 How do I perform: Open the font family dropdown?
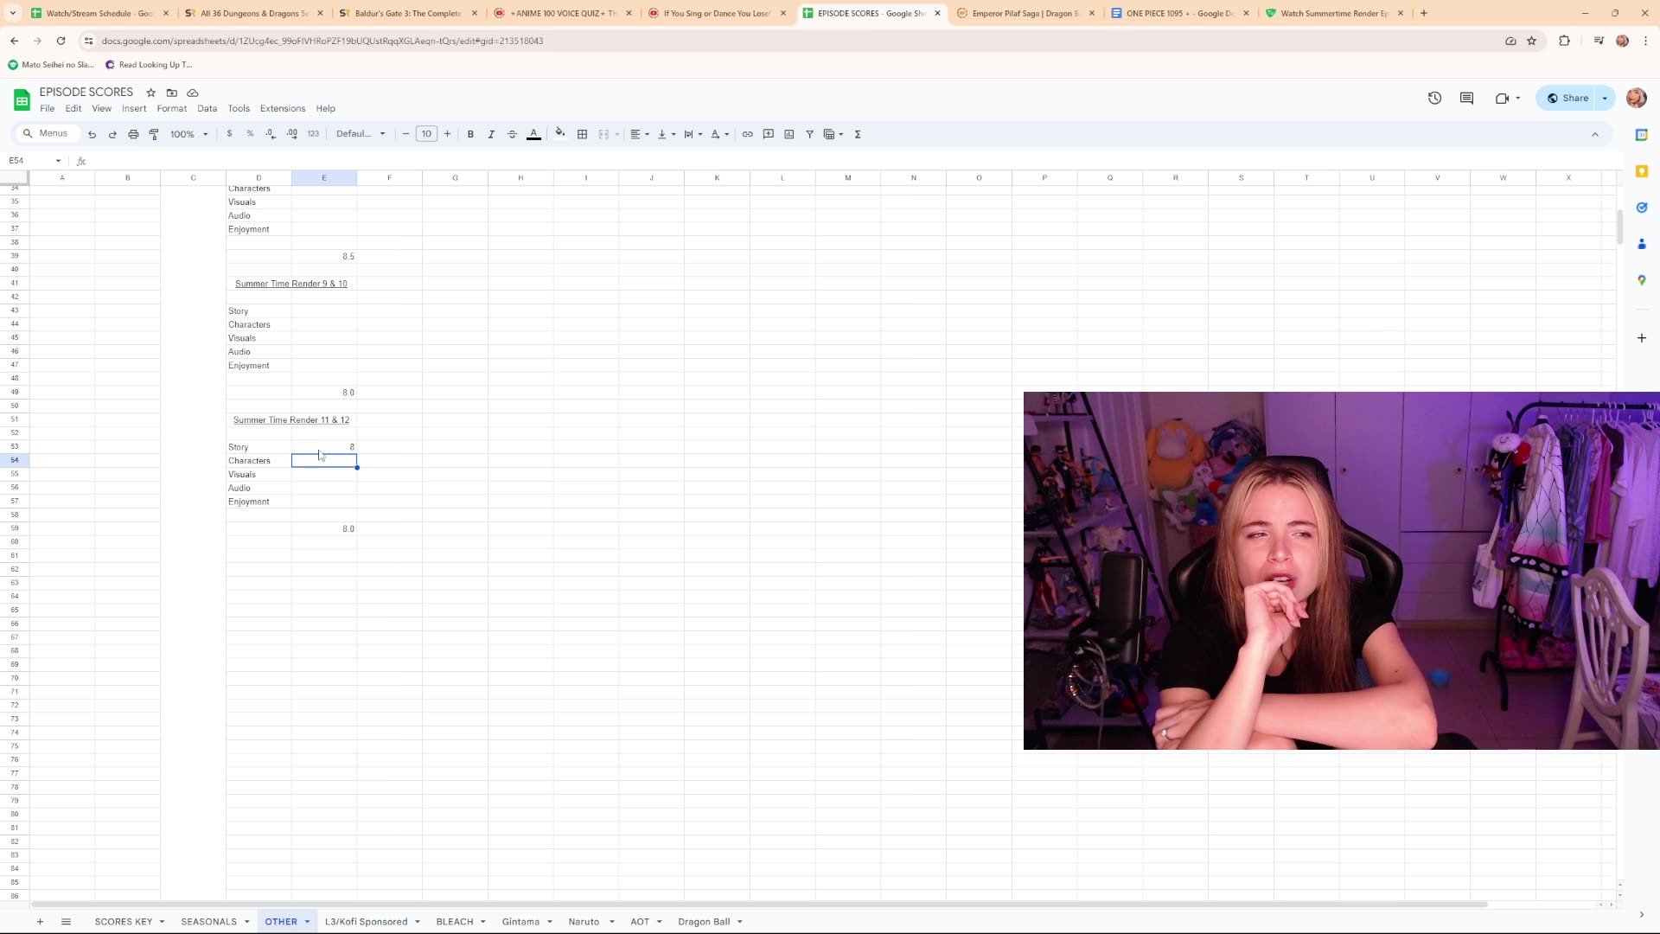361,134
